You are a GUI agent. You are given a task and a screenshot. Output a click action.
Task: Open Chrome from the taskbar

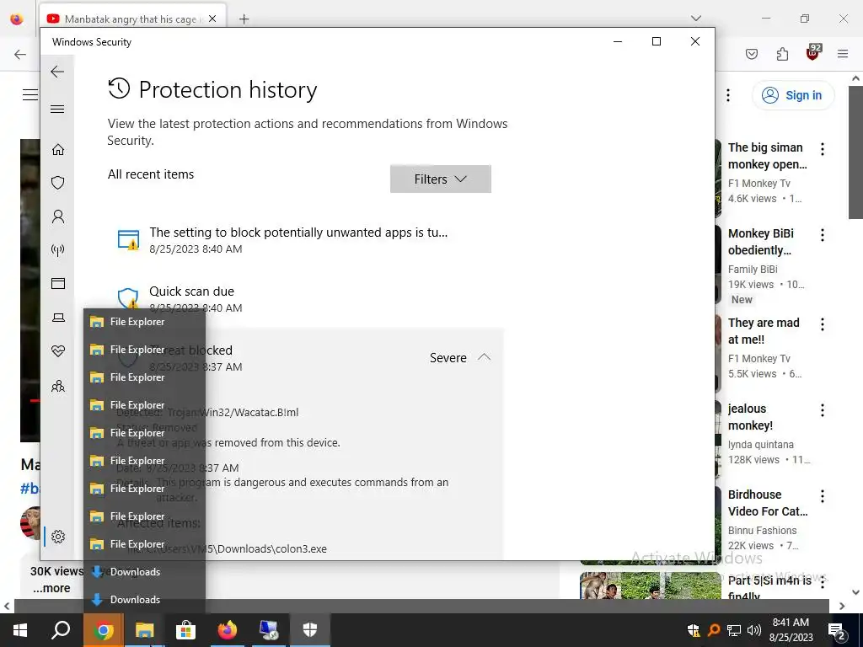coord(103,630)
